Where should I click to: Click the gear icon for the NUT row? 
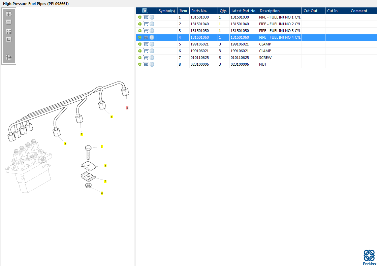pyautogui.click(x=140, y=64)
